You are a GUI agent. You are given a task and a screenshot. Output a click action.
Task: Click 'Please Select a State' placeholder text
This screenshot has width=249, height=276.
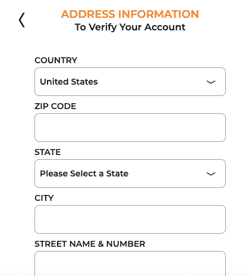(x=84, y=173)
